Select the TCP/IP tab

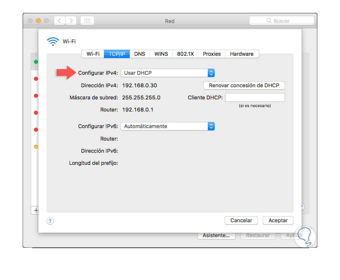click(117, 54)
